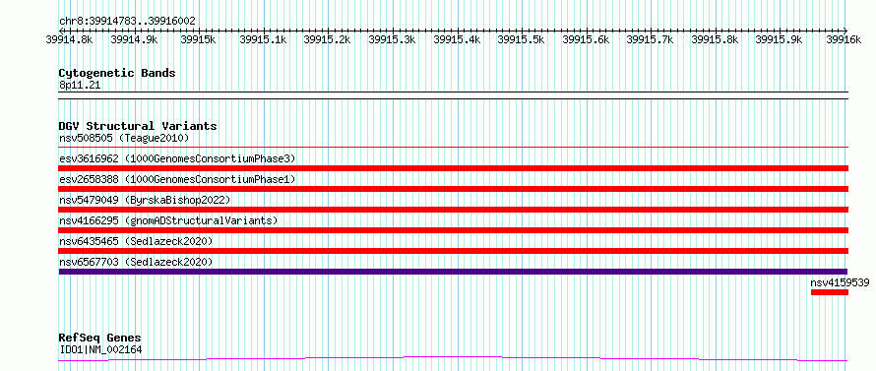Click the 39915.7k ruler tick label
This screenshot has width=876, height=371.
651,39
